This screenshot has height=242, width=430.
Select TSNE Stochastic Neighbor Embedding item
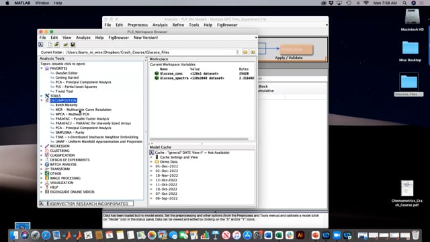[x=97, y=137]
